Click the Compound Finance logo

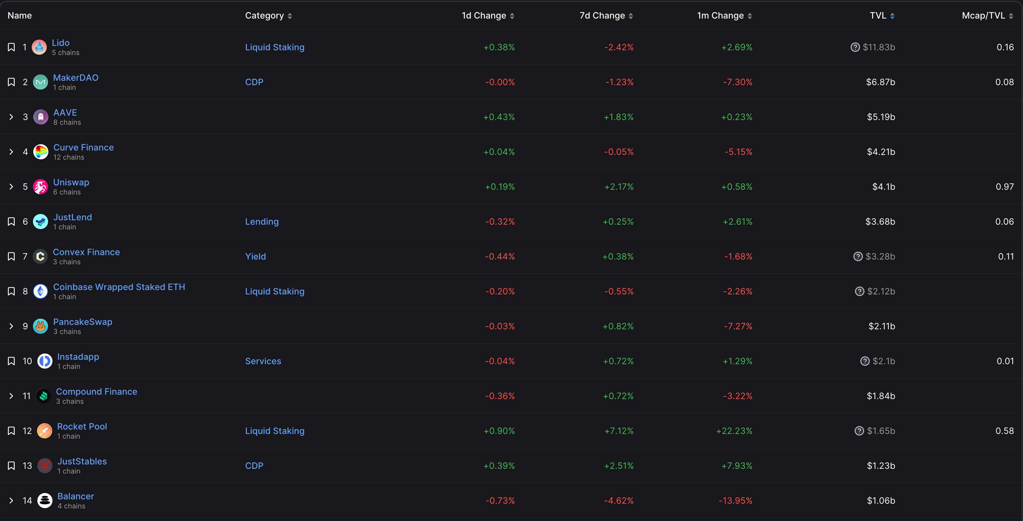[43, 396]
